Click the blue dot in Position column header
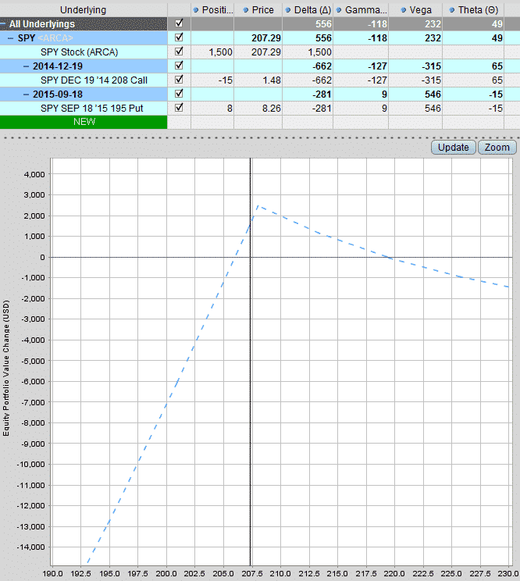Viewport: 520px width, 581px height. point(196,10)
